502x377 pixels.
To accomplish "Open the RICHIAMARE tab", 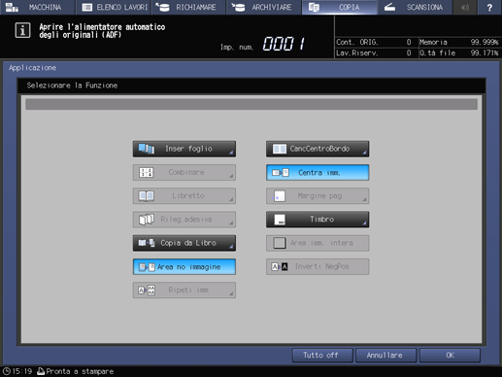I will pos(188,7).
